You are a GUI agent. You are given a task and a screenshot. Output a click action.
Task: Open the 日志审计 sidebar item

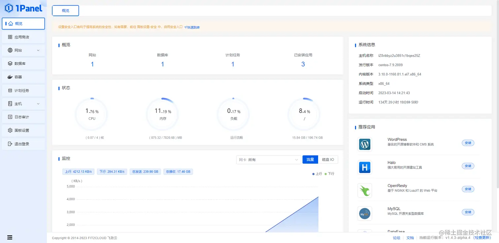pos(23,117)
